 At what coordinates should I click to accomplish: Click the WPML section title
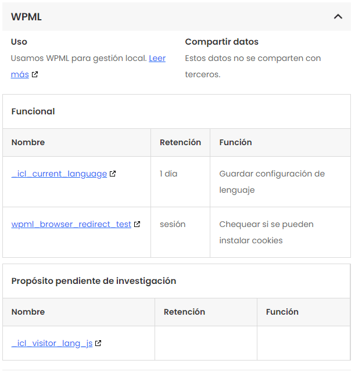(x=26, y=17)
